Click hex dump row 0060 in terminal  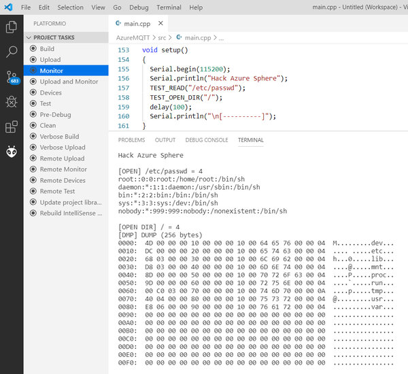click(x=256, y=291)
